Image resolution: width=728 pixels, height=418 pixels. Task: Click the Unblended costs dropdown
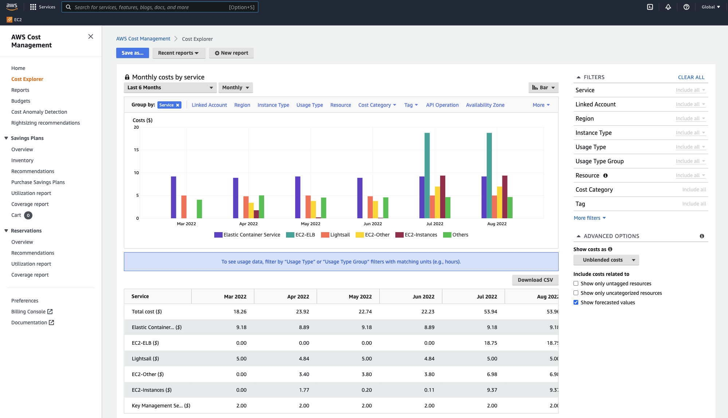click(605, 259)
